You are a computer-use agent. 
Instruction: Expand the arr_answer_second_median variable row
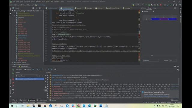[48, 93]
